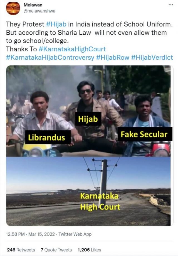178x256 pixels.
Task: Open the #HijabRow hashtag
Action: [x=113, y=58]
